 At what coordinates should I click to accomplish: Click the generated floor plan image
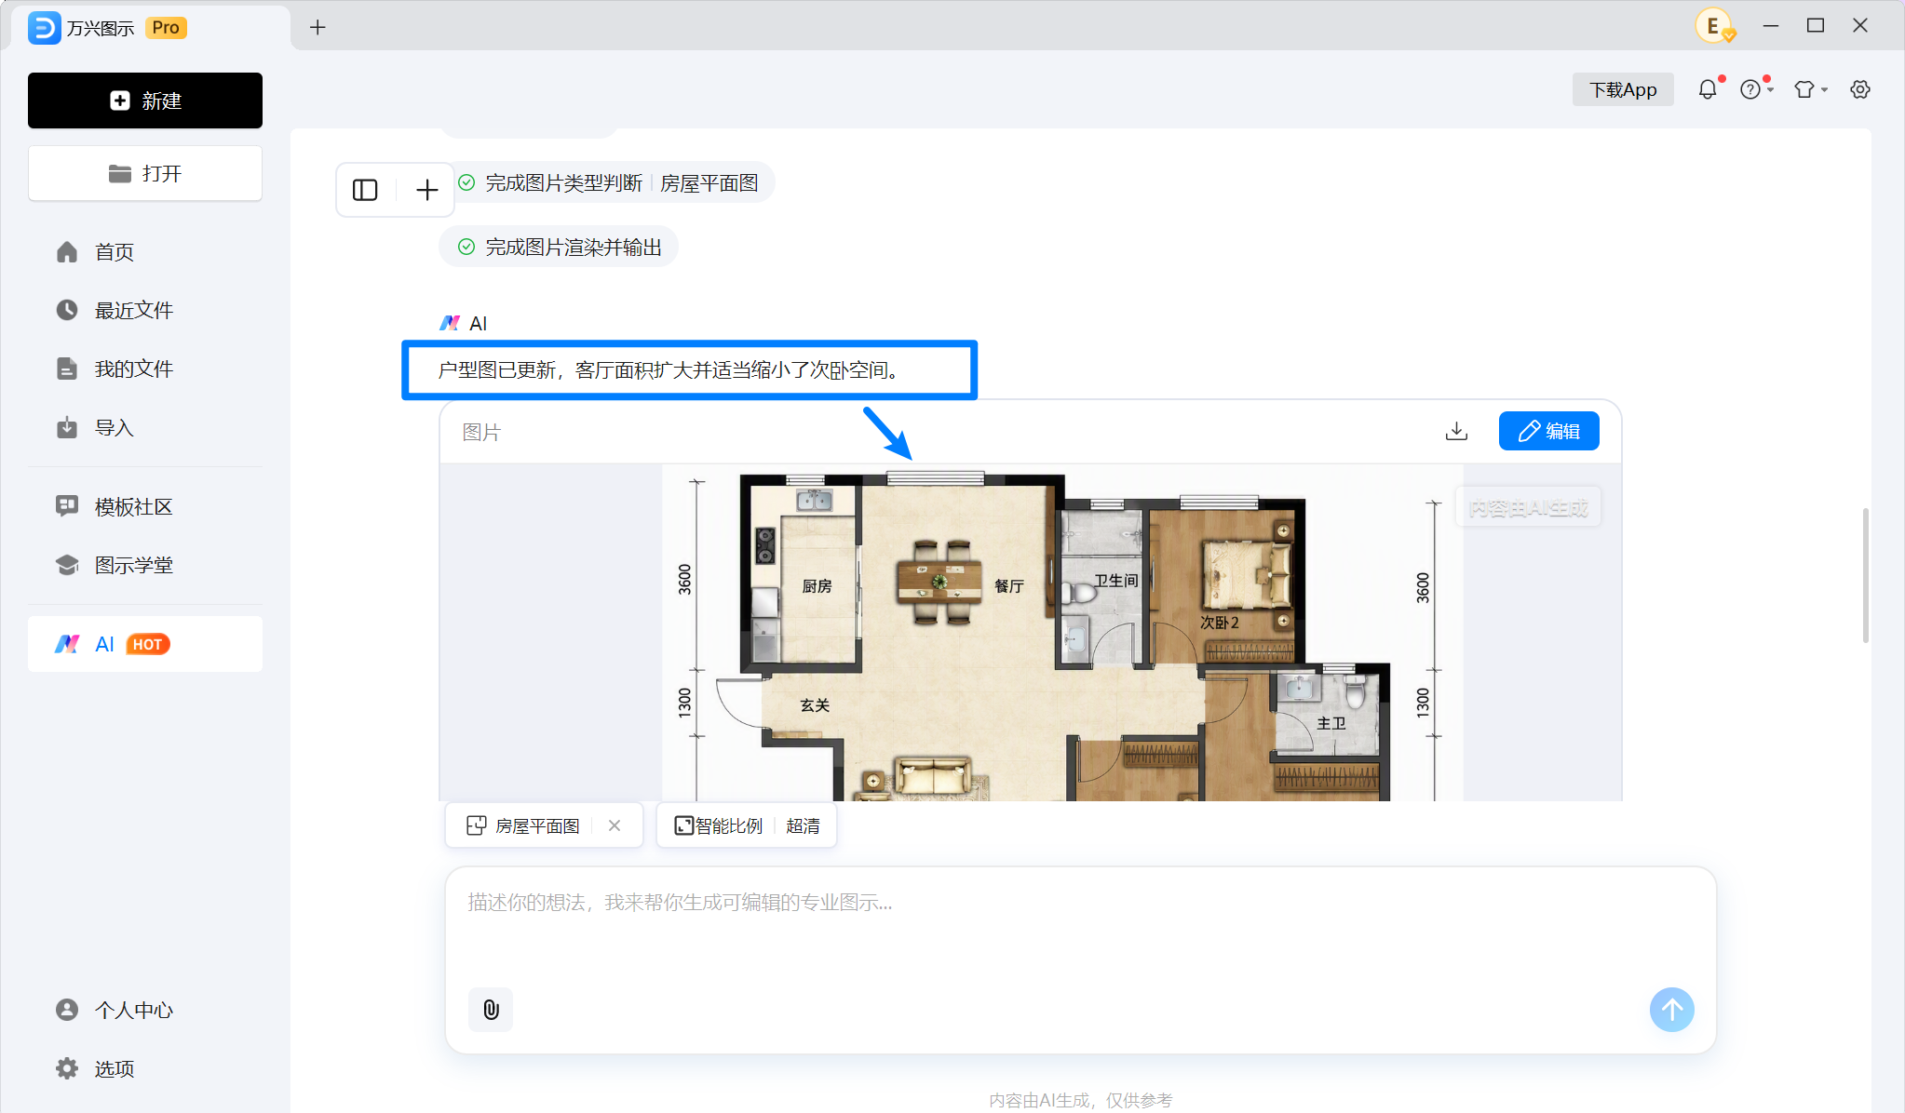1062,633
